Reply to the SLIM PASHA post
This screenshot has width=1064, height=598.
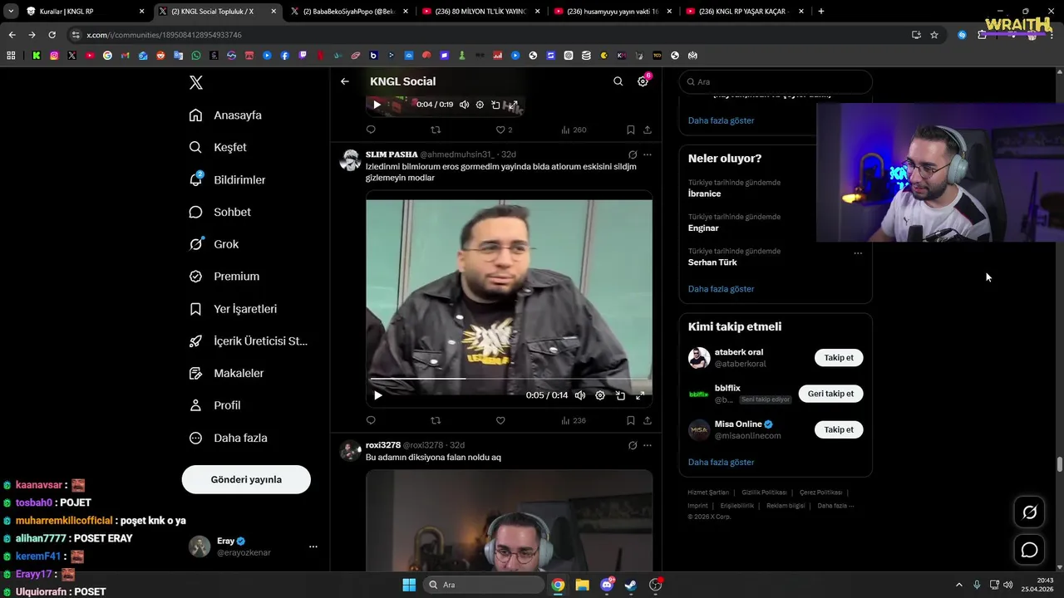pyautogui.click(x=371, y=420)
